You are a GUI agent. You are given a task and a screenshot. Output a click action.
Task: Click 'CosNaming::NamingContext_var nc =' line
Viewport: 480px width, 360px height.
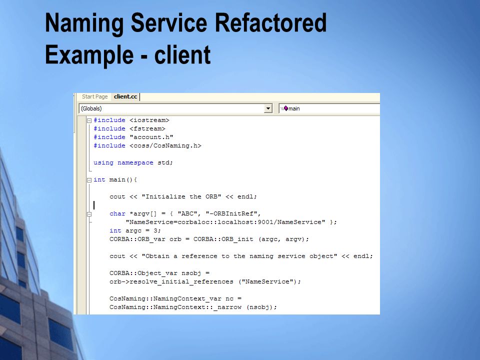point(175,299)
